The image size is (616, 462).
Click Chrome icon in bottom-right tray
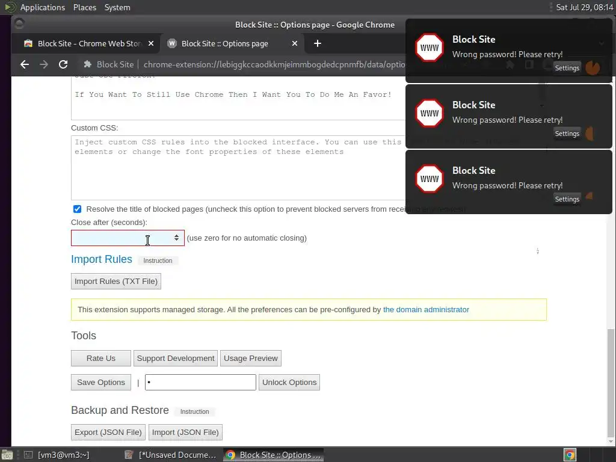coord(570,455)
